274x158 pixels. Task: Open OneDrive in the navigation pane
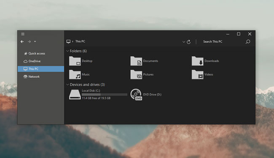(x=32, y=61)
